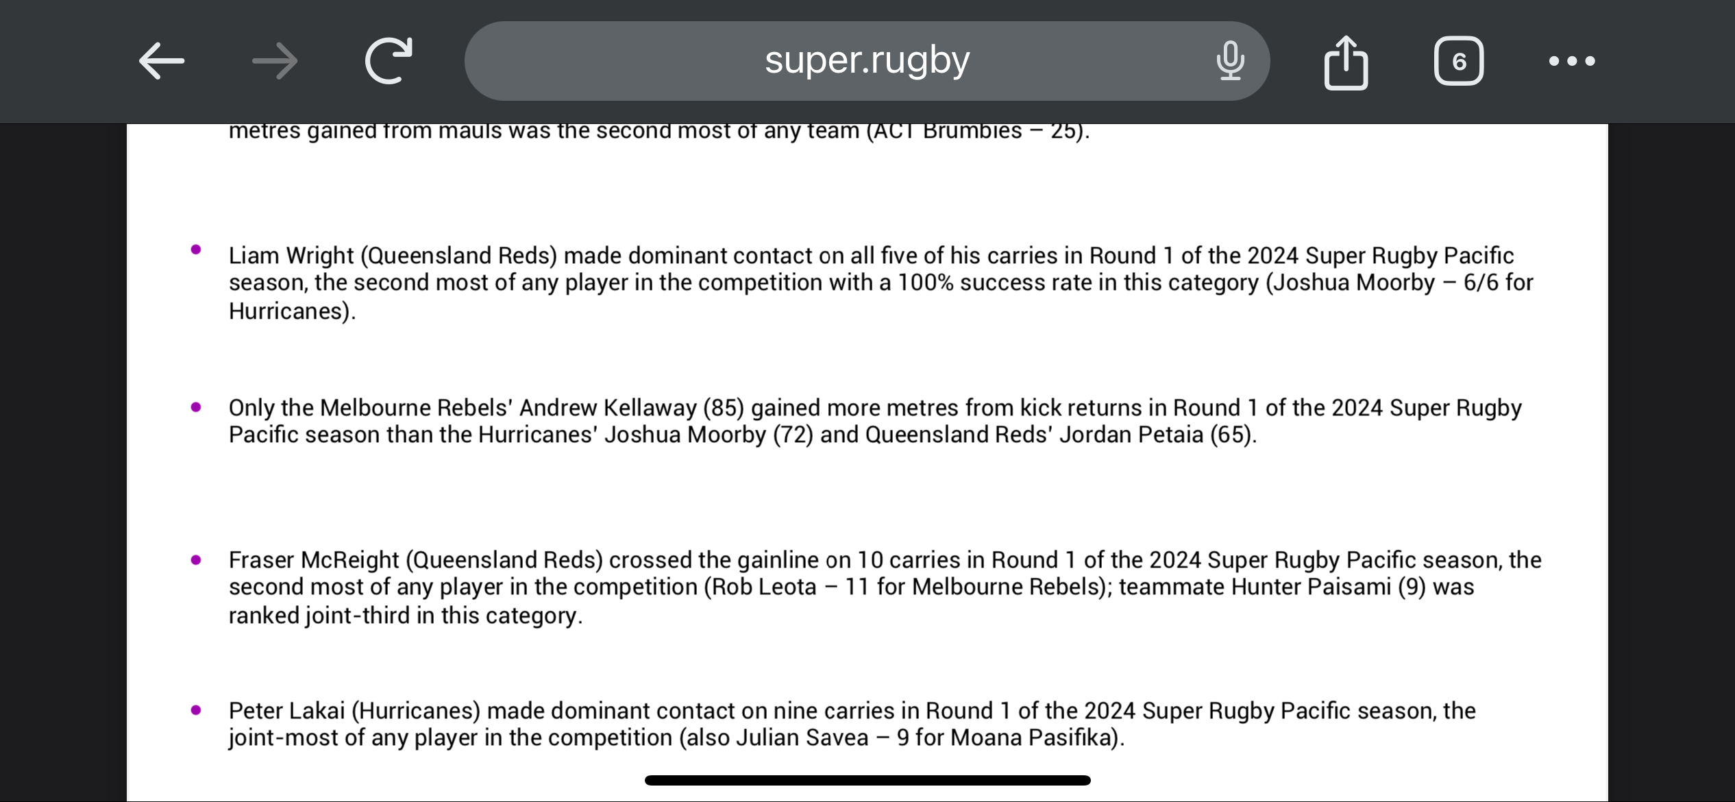Reload the super.rugby page

coord(389,60)
